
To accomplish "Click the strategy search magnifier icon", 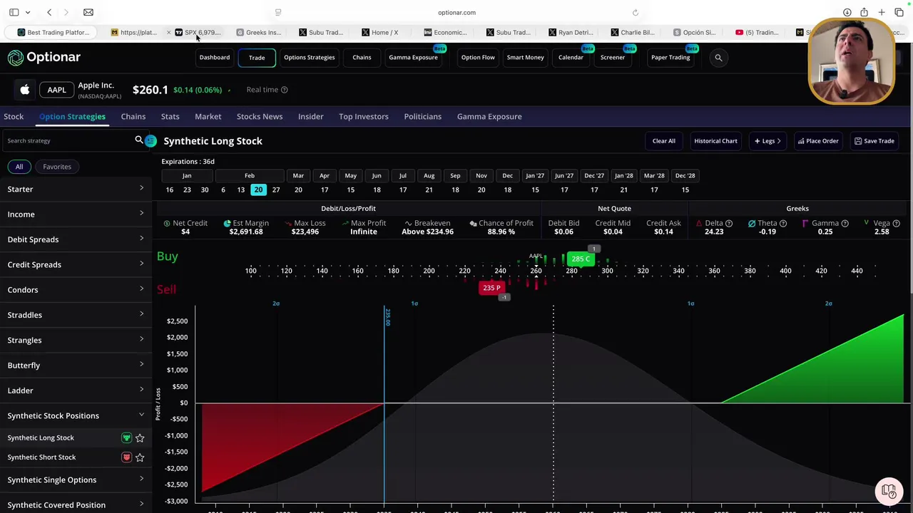I will (139, 140).
